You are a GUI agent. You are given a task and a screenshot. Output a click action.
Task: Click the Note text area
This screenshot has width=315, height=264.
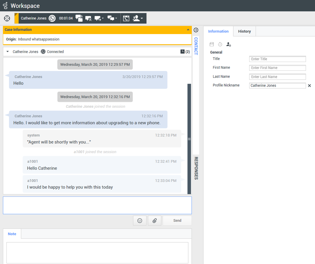point(97,253)
